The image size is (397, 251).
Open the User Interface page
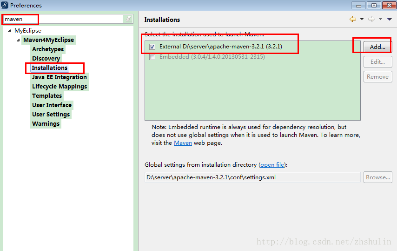52,105
